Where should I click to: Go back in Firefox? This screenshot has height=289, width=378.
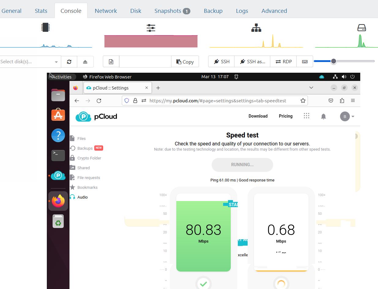pyautogui.click(x=77, y=101)
